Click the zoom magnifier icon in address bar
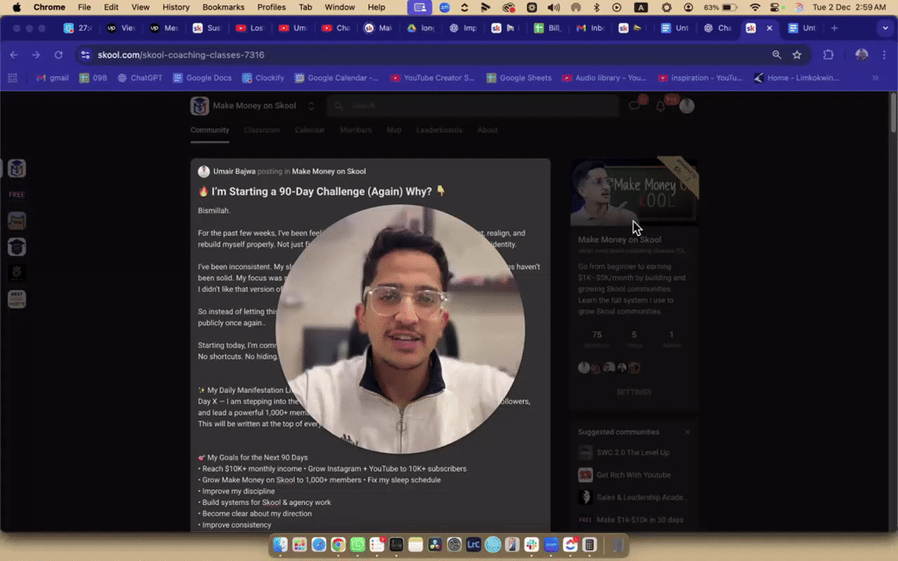The width and height of the screenshot is (898, 561). (x=777, y=55)
